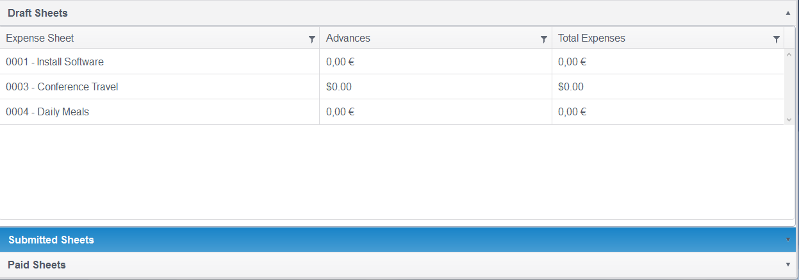Sort by Expense Sheet column header
Image resolution: width=799 pixels, height=280 pixels.
click(x=40, y=38)
